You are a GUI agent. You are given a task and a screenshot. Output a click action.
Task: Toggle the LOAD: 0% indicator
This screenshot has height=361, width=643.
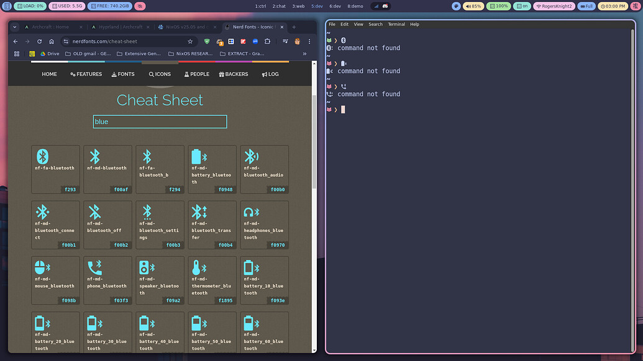point(29,6)
